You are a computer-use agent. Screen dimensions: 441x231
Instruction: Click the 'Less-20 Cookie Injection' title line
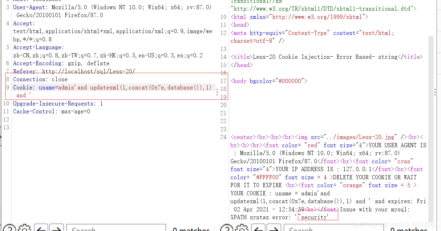pyautogui.click(x=327, y=57)
